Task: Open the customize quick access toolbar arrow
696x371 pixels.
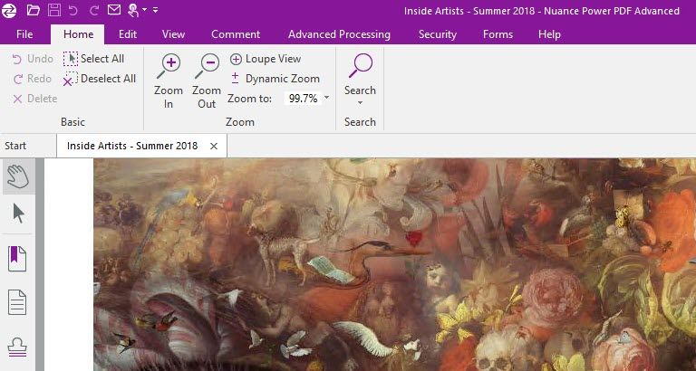Action: (x=155, y=10)
